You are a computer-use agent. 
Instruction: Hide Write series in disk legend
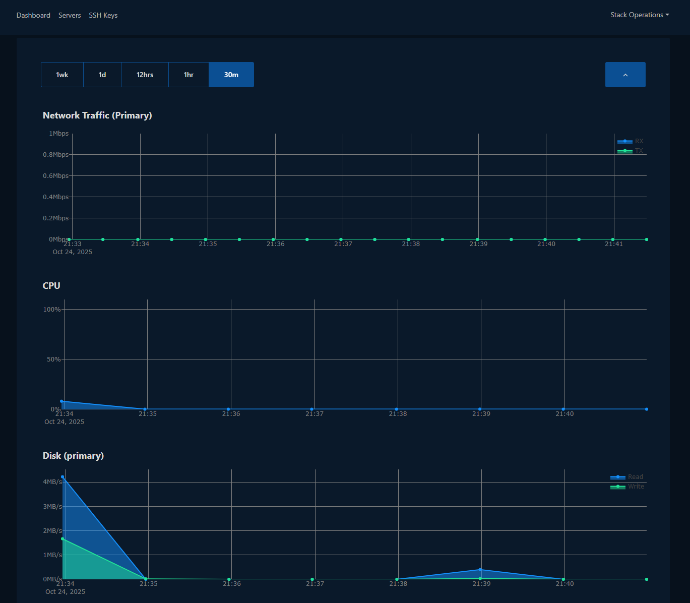pyautogui.click(x=627, y=487)
